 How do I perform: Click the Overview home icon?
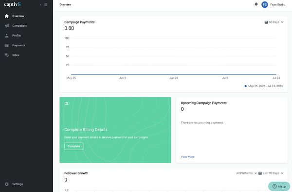[7, 16]
